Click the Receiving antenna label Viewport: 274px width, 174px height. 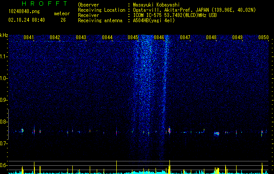[100, 20]
